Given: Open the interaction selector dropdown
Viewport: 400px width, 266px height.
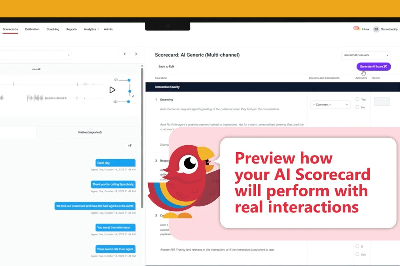Looking at the screenshot, I should pyautogui.click(x=35, y=55).
